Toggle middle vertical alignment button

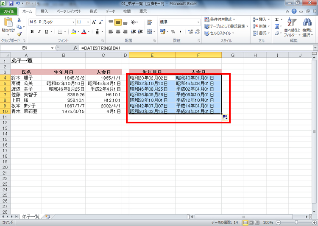(118, 22)
